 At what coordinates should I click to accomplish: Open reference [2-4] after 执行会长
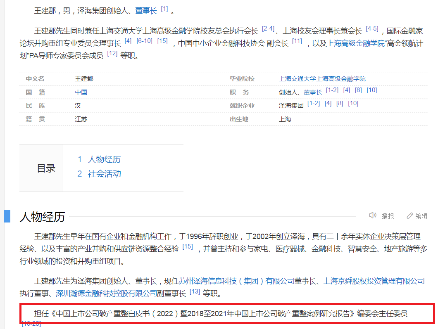click(x=268, y=28)
